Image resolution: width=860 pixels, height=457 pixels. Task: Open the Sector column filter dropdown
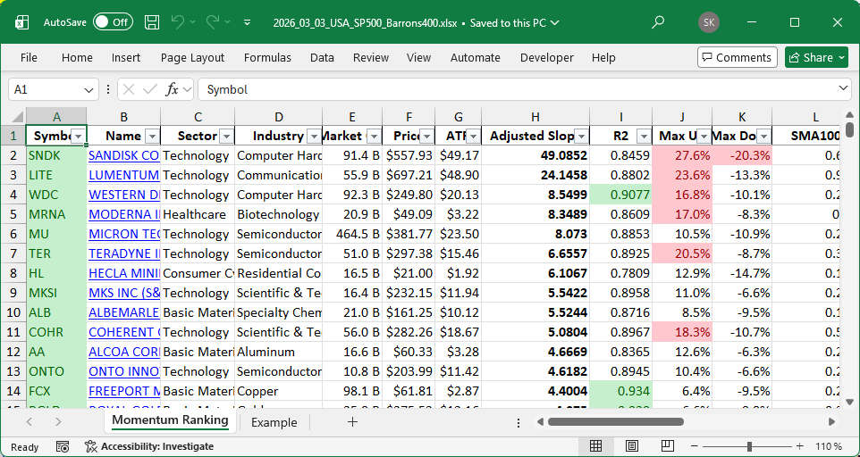tap(225, 136)
